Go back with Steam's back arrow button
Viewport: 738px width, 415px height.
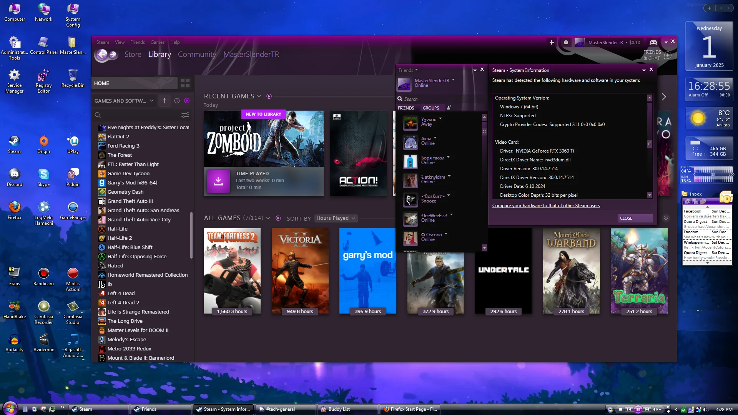pos(102,55)
